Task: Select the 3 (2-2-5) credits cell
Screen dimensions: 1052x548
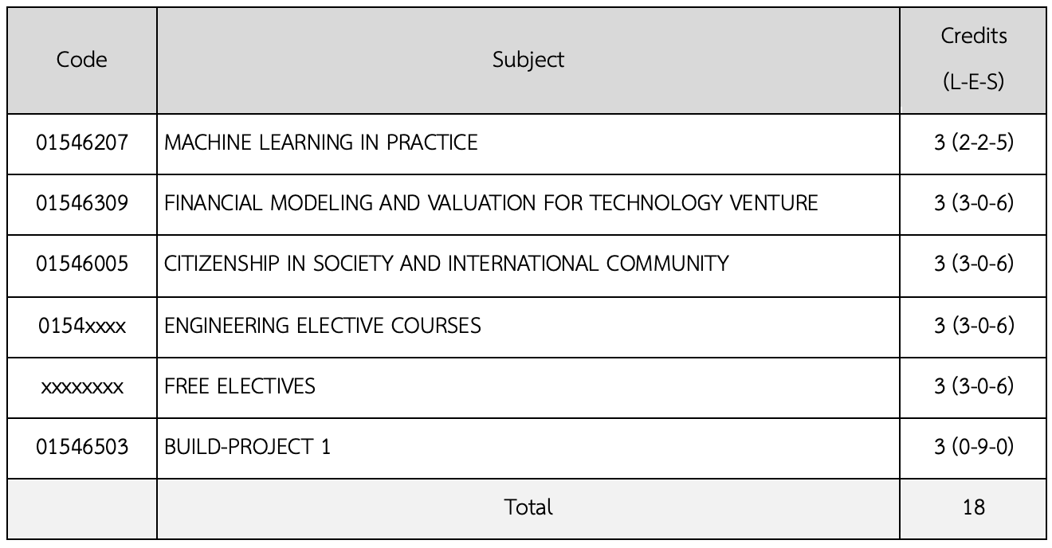Action: [973, 143]
